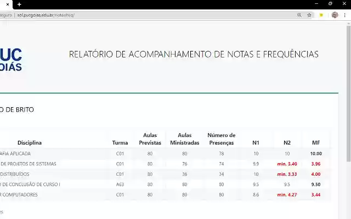Click the AFIA APLICADA discipline row text
Screen dimensions: 351x219
click(x=15, y=153)
